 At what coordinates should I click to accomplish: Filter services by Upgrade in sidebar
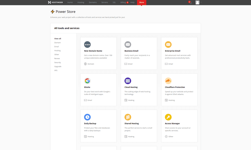pyautogui.click(x=58, y=66)
